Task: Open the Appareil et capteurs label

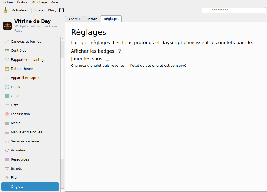Action: (27, 78)
